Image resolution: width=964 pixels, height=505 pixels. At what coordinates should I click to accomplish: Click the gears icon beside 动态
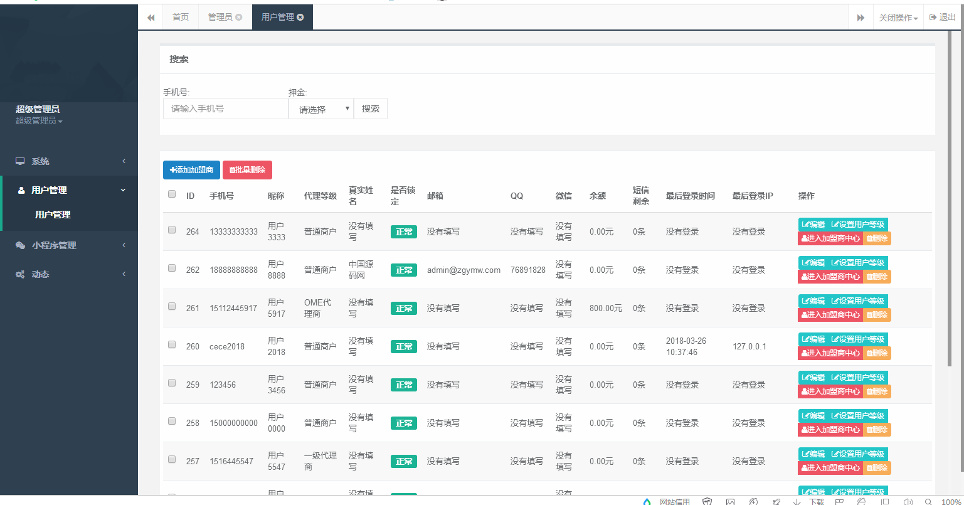pos(20,274)
